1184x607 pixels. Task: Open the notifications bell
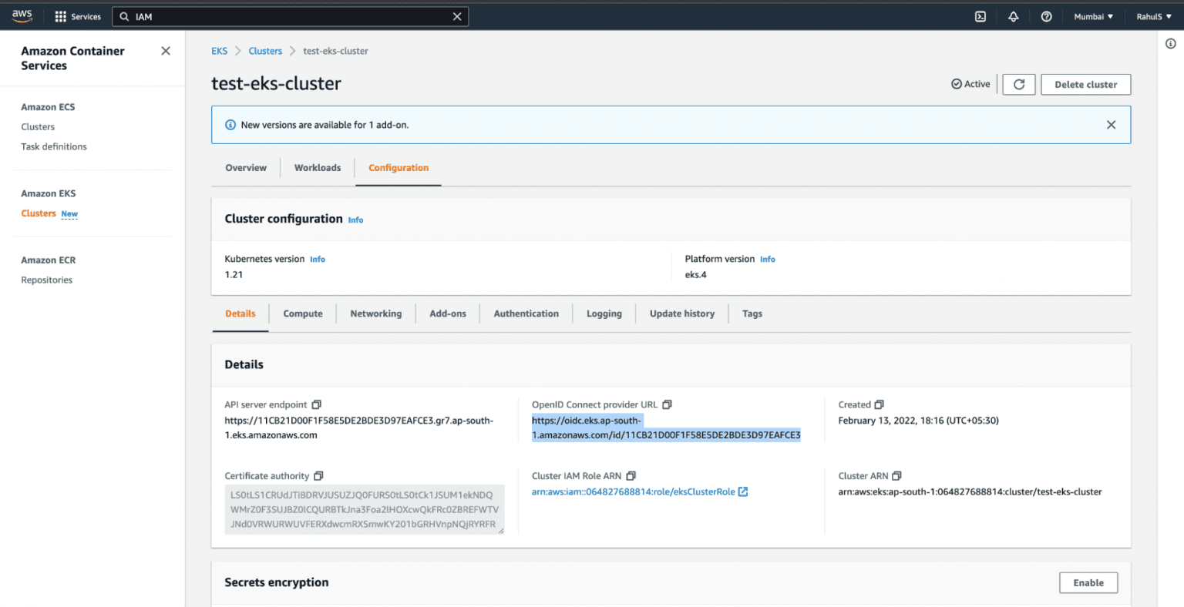[x=1013, y=15]
